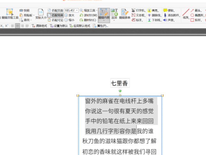Viewport: 206px width, 155px height.
Task: Select the 打字机 (Typewriter) tool
Action: [x=139, y=10]
